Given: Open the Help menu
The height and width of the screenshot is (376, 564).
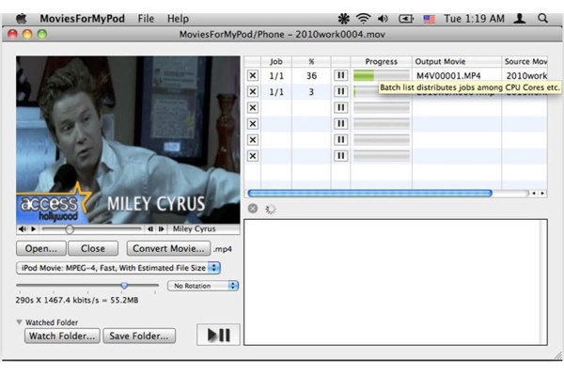Looking at the screenshot, I should pyautogui.click(x=178, y=19).
